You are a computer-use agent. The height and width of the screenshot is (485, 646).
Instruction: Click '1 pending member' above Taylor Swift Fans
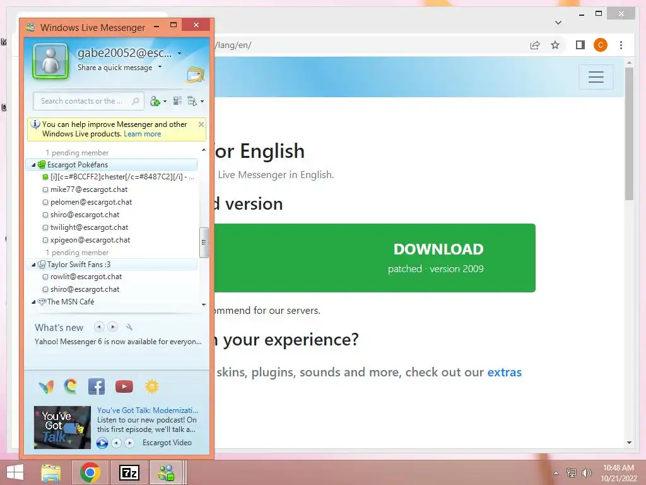click(x=77, y=253)
